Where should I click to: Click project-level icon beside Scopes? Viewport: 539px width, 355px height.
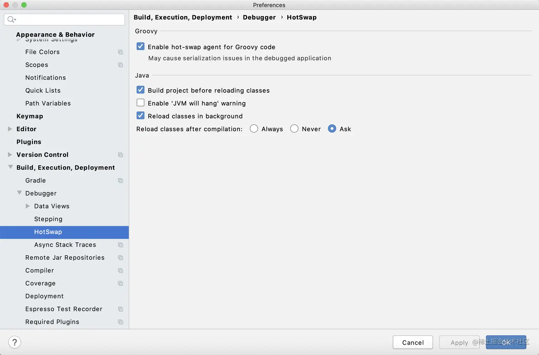tap(120, 65)
